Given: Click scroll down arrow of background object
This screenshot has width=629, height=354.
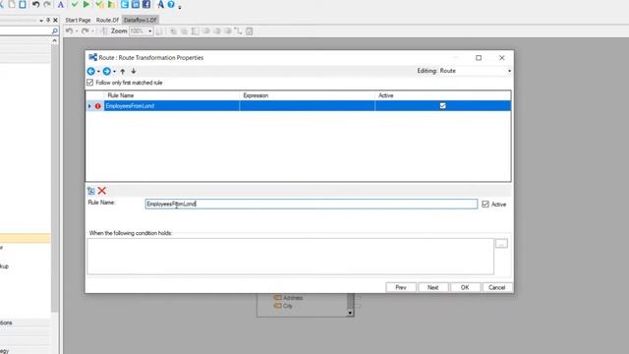Looking at the screenshot, I should (x=350, y=313).
